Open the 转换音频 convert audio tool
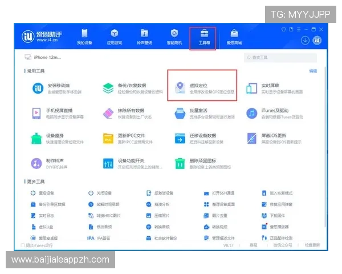The width and height of the screenshot is (342, 274). coord(158,227)
